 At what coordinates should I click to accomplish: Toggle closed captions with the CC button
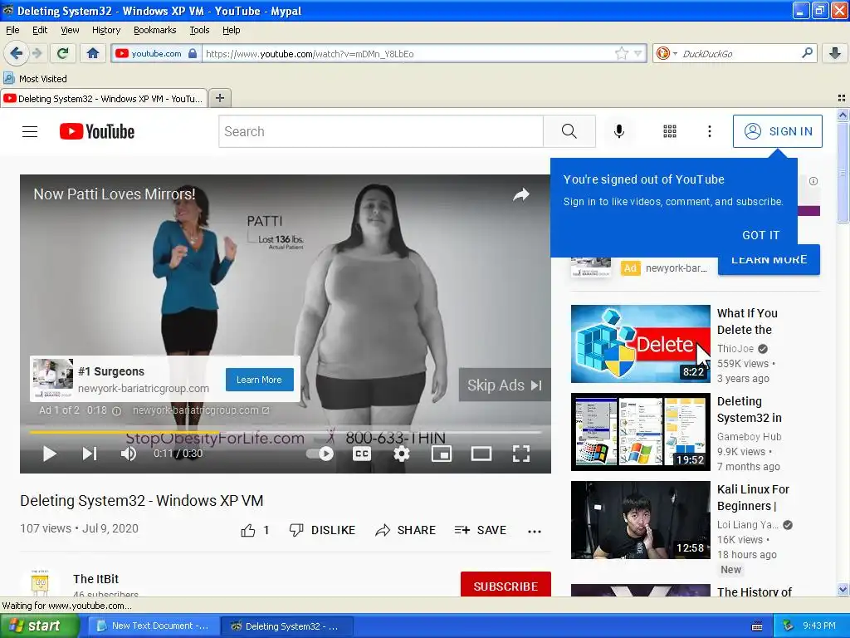click(362, 454)
